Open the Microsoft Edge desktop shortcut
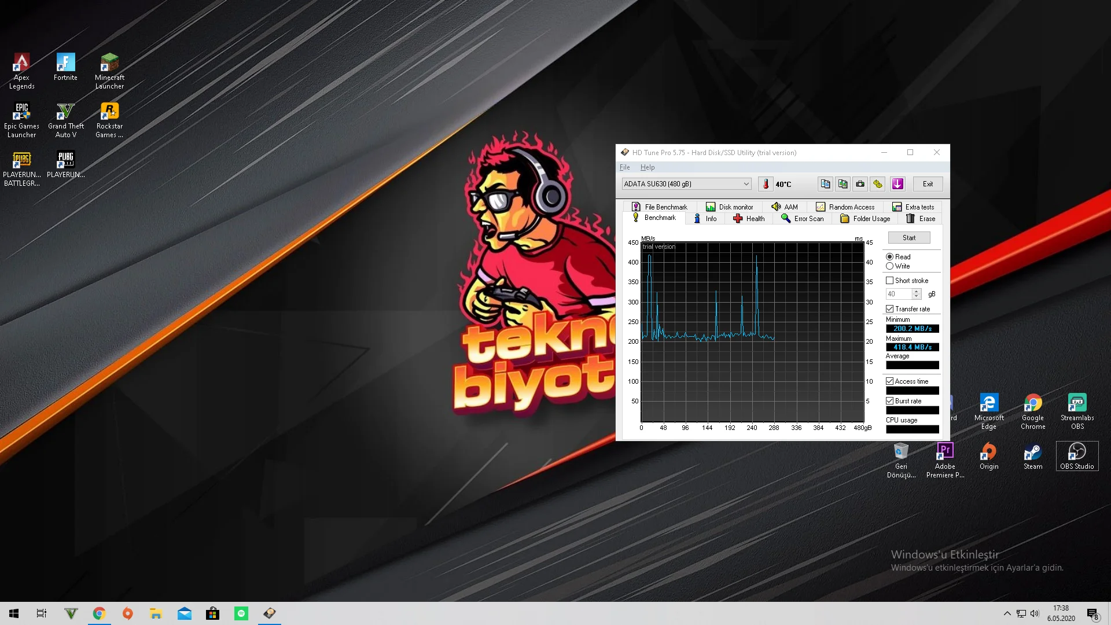Image resolution: width=1111 pixels, height=625 pixels. (x=989, y=411)
